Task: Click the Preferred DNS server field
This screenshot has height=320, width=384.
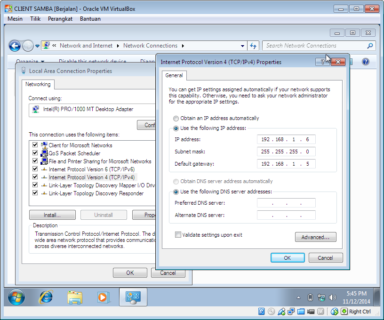Action: pos(286,203)
